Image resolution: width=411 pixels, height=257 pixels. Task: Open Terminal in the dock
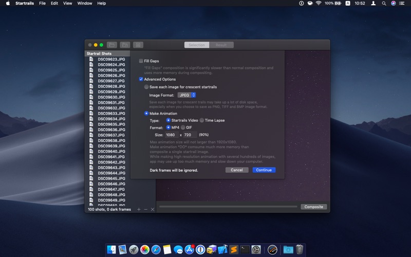245,249
